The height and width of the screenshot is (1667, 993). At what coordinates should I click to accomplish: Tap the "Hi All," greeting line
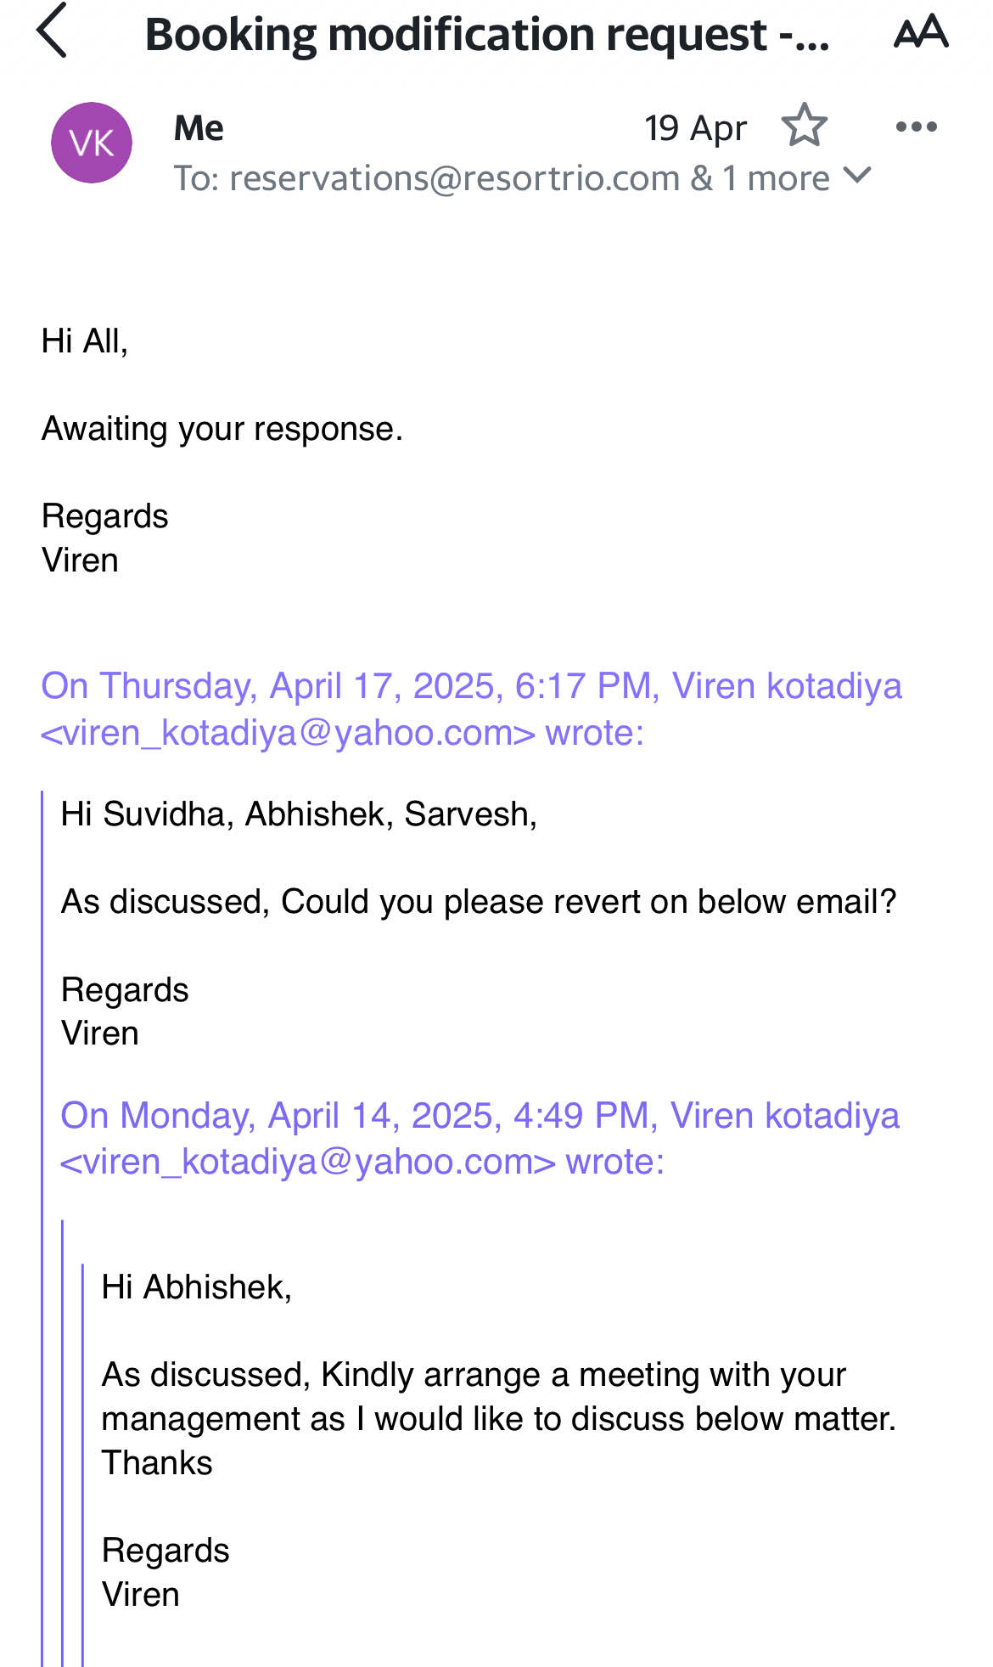(85, 341)
